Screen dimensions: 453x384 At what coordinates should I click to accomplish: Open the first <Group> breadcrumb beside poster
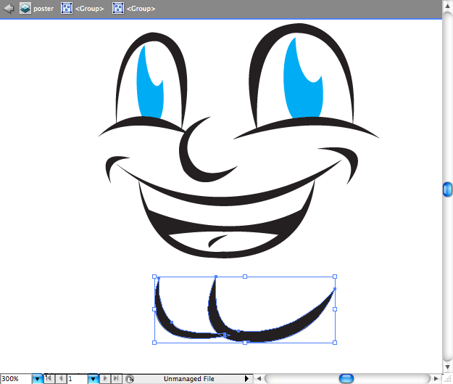point(83,9)
